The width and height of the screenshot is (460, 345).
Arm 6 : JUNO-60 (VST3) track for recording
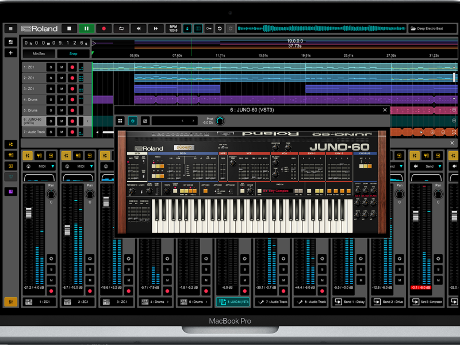point(72,121)
